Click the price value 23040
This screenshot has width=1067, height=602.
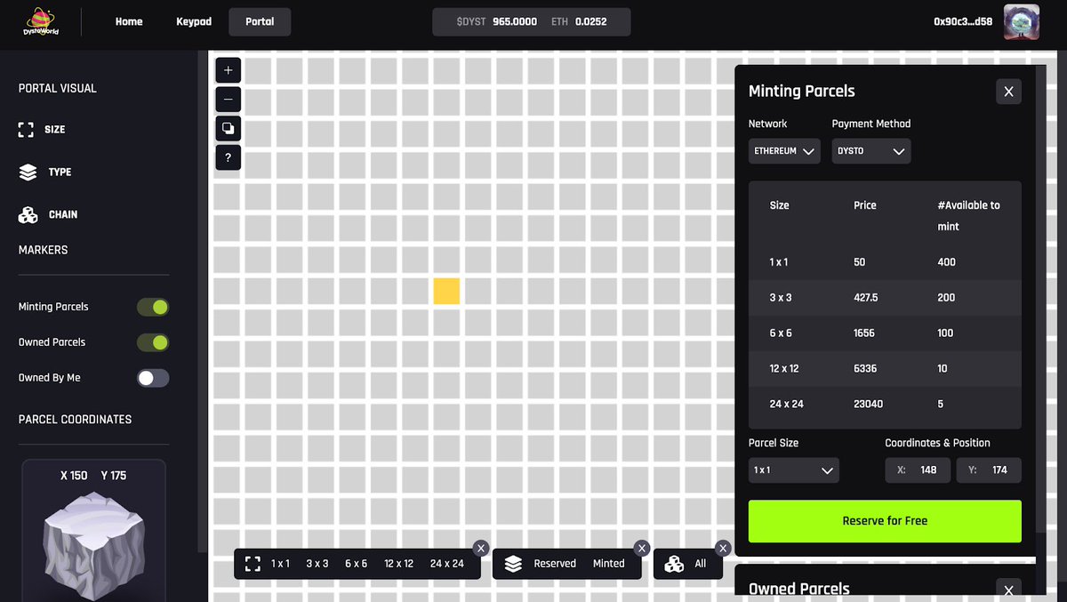tap(869, 405)
